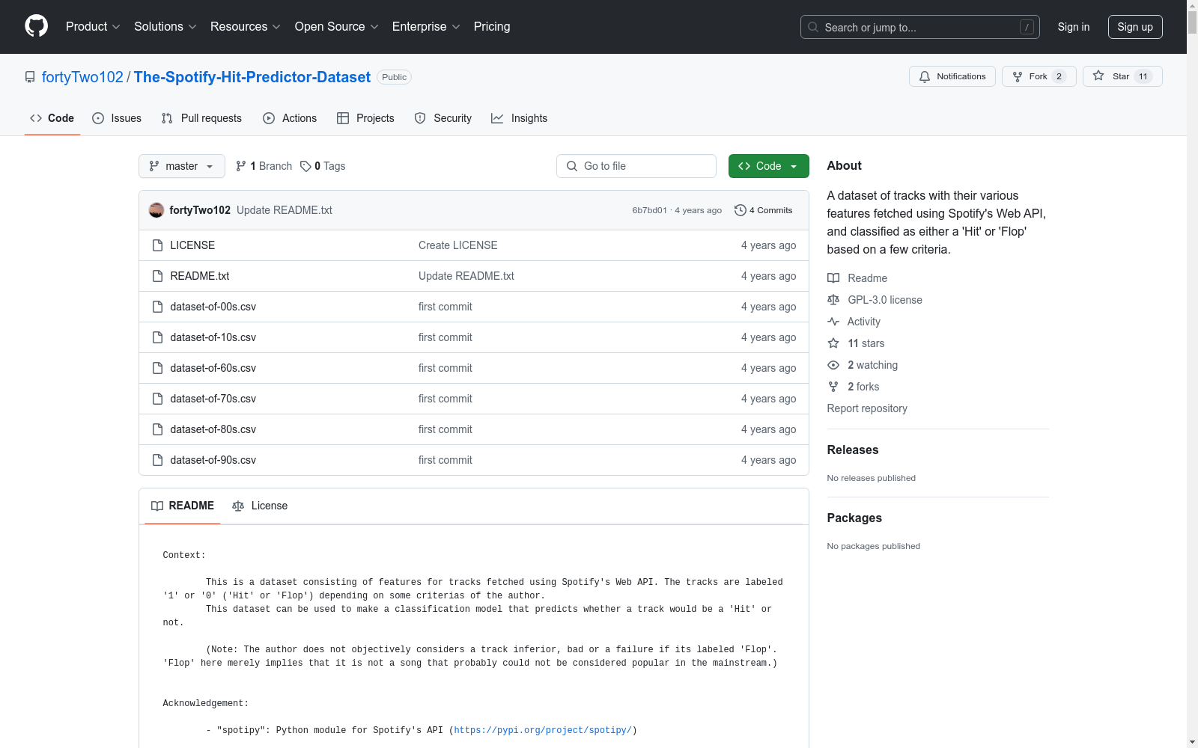This screenshot has height=748, width=1198.
Task: Expand the Open Source menu
Action: click(337, 26)
